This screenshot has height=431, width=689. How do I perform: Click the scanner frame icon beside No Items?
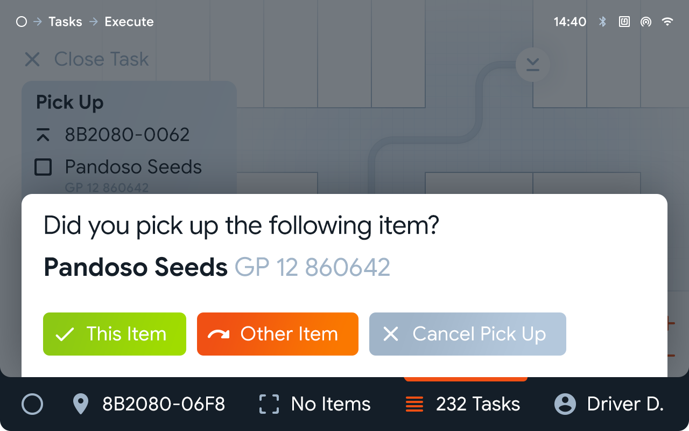pos(269,404)
